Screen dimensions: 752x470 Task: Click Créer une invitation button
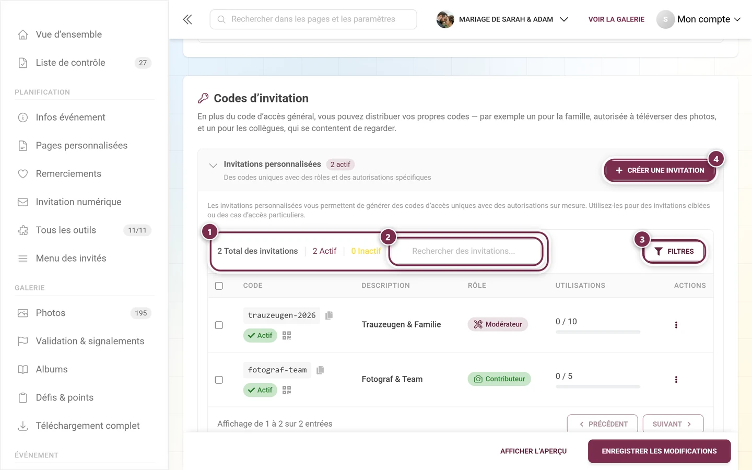click(x=660, y=170)
